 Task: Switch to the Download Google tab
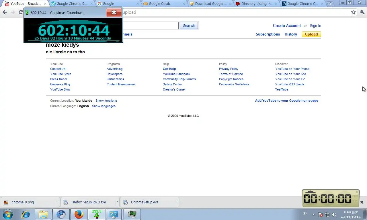point(211,4)
